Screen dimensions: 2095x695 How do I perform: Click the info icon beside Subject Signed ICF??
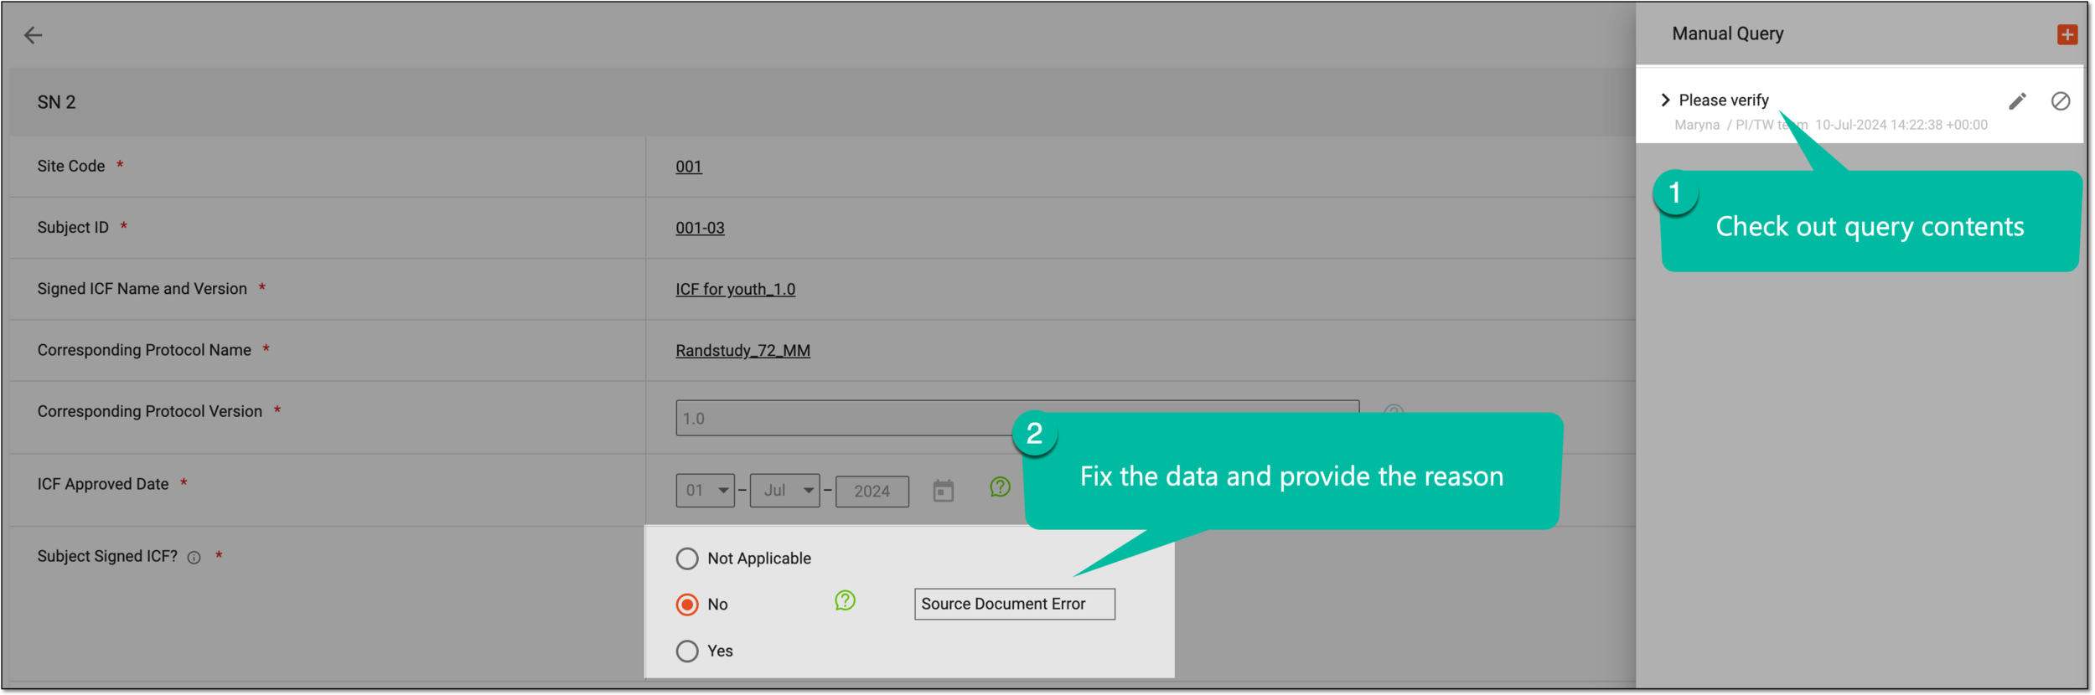pyautogui.click(x=194, y=558)
